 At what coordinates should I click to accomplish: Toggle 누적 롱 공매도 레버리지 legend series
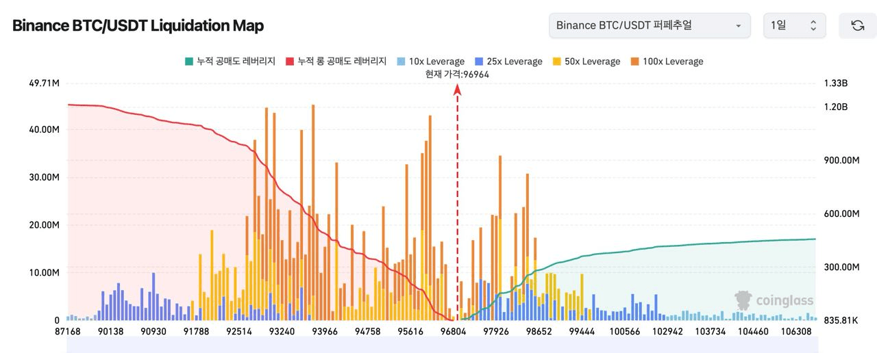click(x=336, y=62)
